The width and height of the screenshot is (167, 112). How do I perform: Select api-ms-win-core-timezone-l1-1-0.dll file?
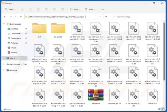tap(58, 54)
